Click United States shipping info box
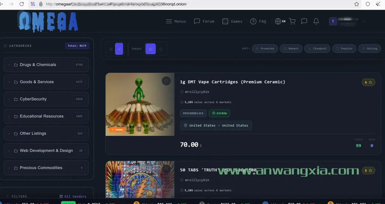This screenshot has height=204, width=385. (x=216, y=125)
